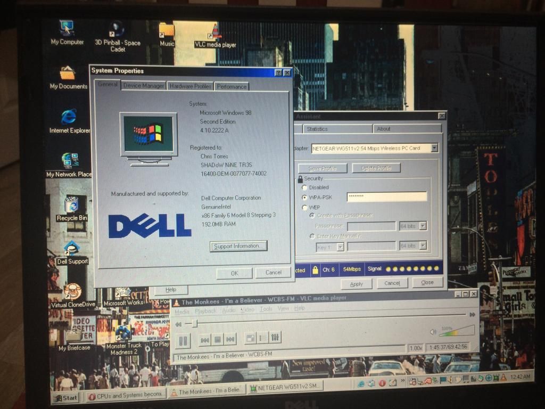Open Virtual CloneDrive desktop shortcut
Viewport: 545px width, 409px height.
73,296
